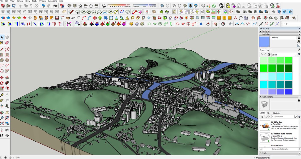
Task: Open the Draw menu
Action: 28,1
